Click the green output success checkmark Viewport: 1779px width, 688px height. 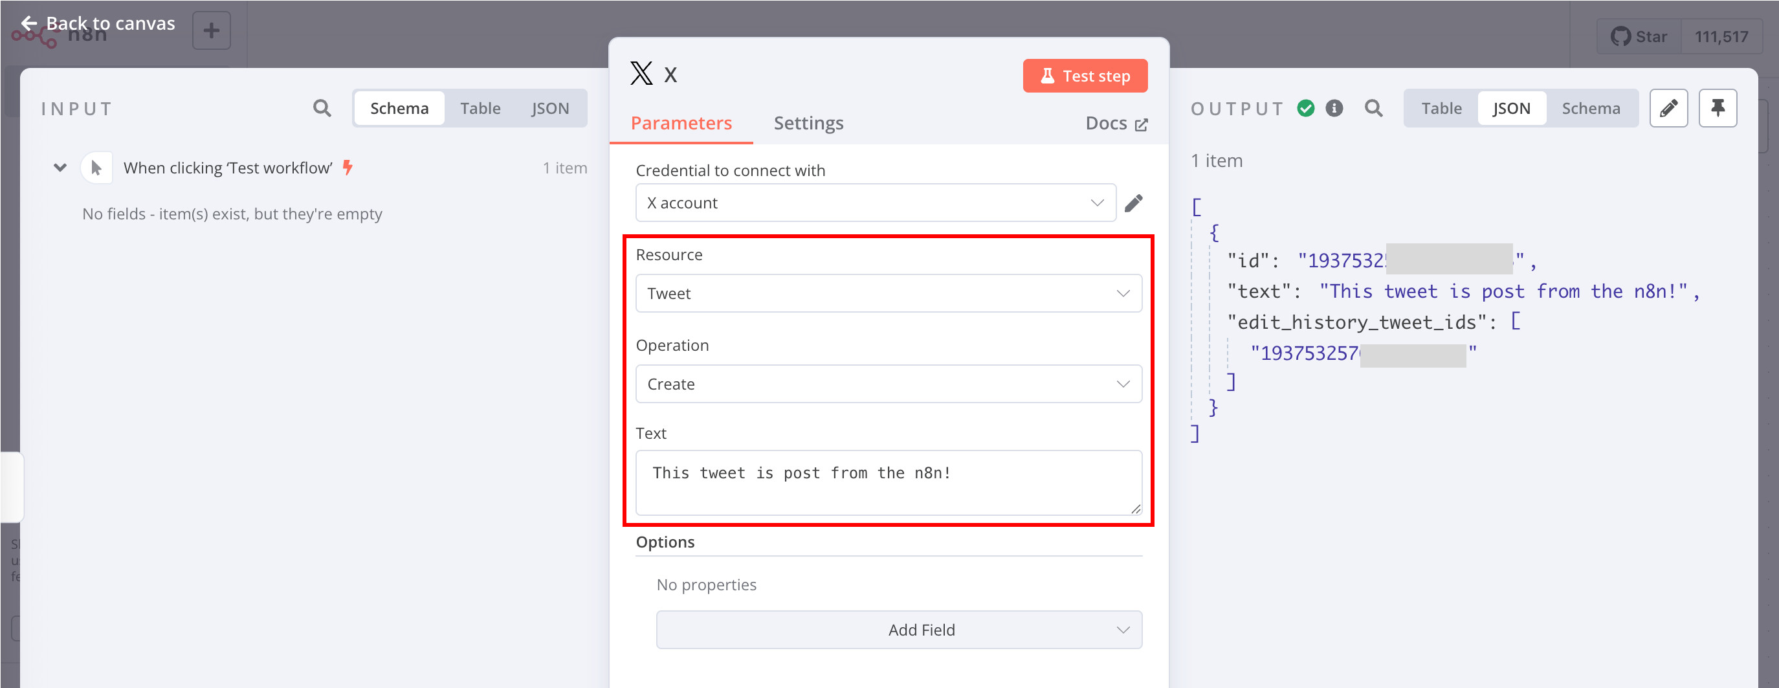coord(1305,109)
